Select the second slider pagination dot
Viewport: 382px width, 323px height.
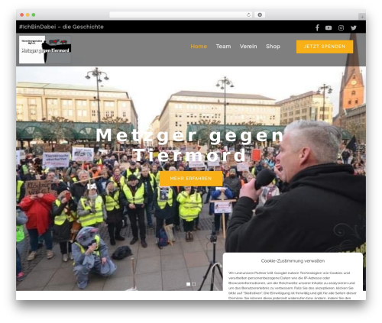click(194, 284)
